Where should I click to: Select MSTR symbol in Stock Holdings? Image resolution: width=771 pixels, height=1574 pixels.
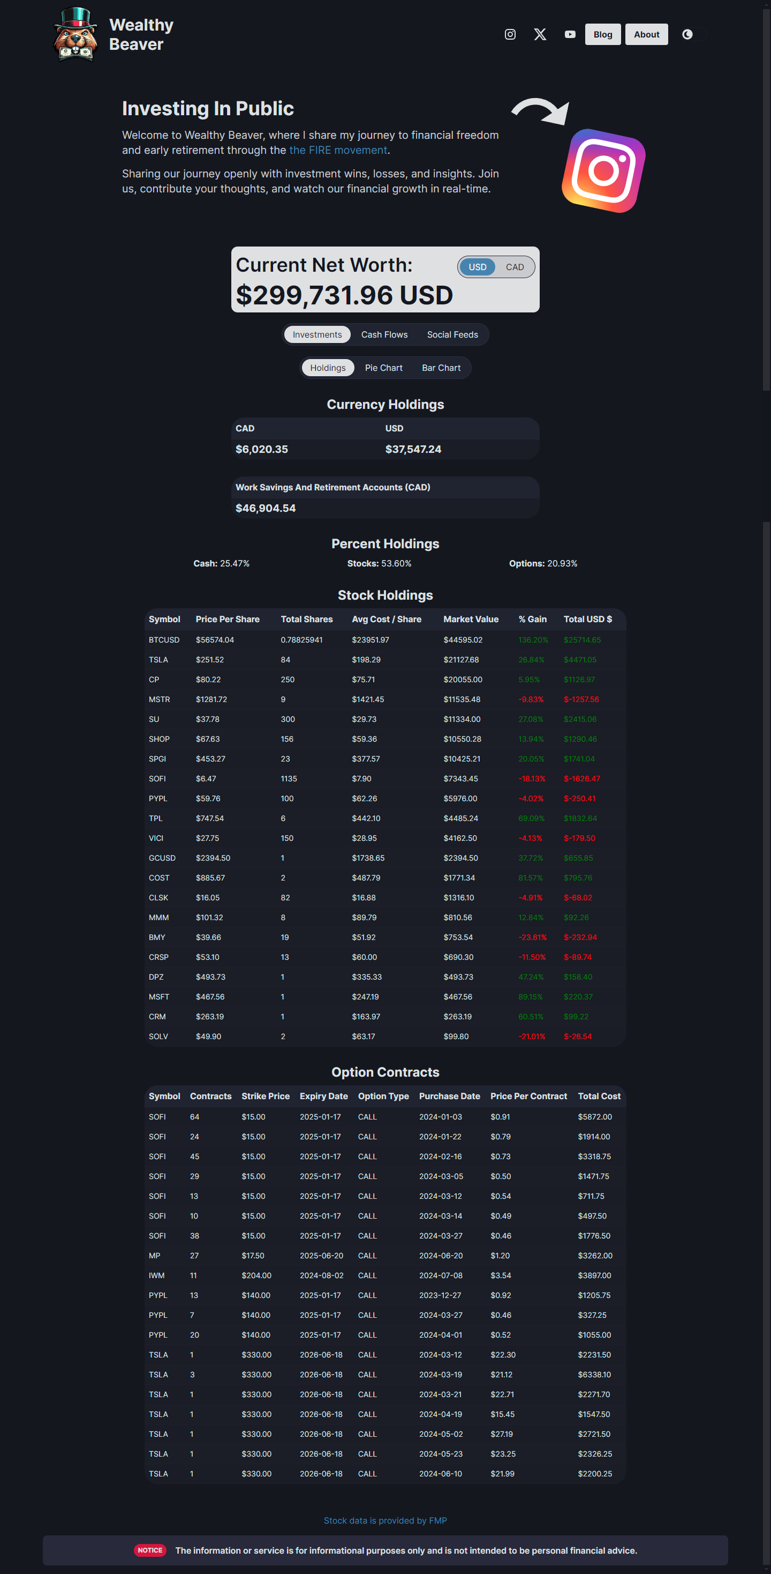pos(158,699)
